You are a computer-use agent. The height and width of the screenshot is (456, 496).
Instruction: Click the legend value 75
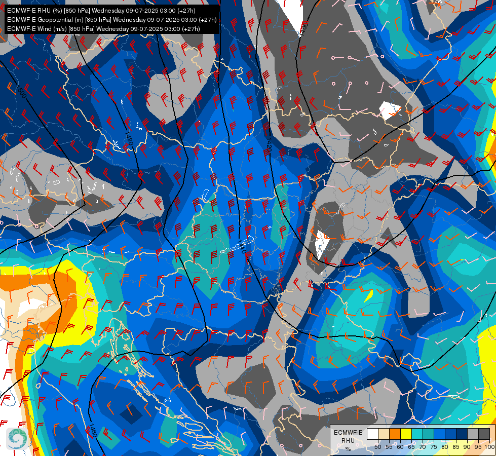tap(434, 447)
